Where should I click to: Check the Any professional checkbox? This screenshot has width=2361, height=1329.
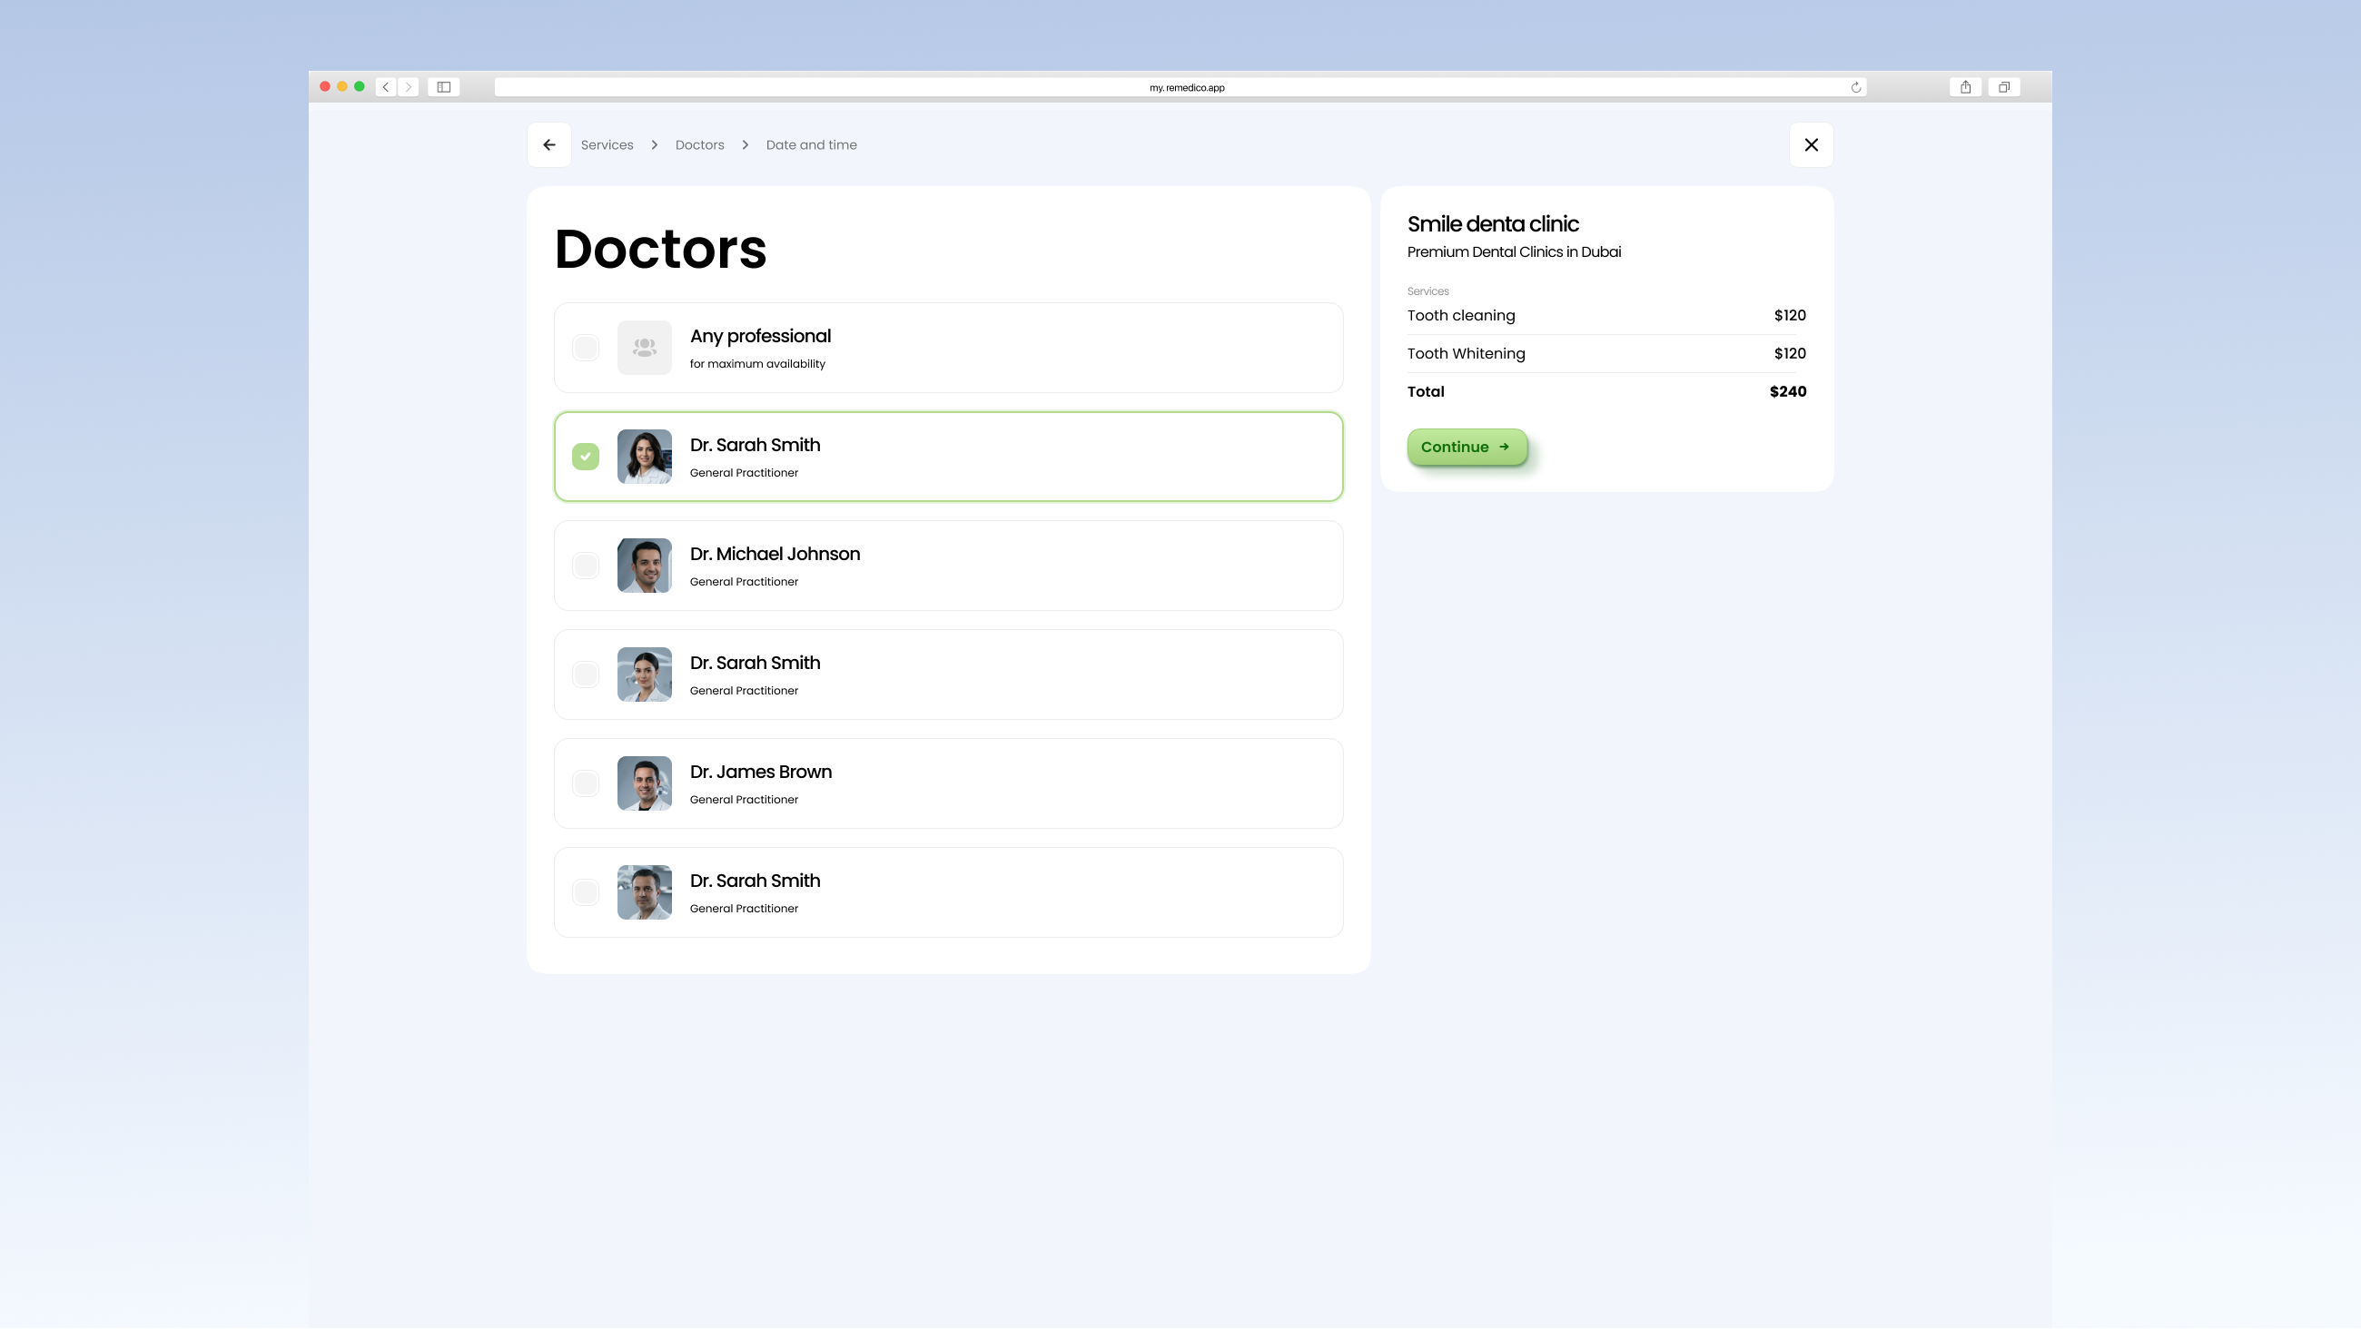(586, 348)
